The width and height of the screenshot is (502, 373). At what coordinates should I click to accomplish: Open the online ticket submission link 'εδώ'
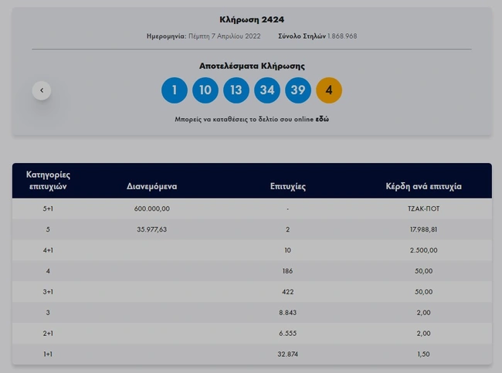(x=322, y=120)
